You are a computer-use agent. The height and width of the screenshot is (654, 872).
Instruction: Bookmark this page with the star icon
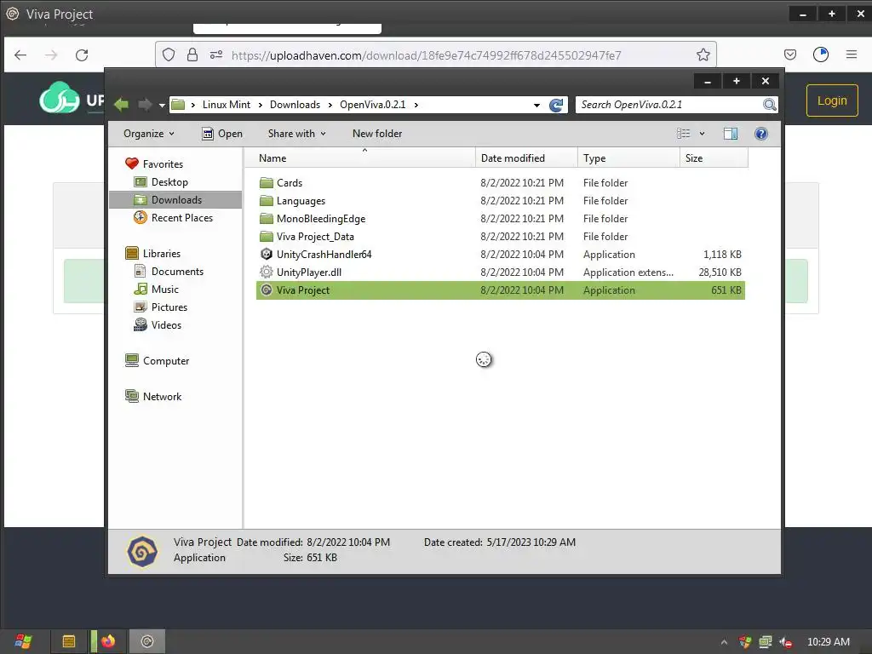(703, 54)
